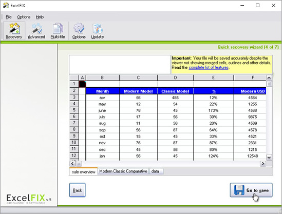Select the Recovery wizard toolbar icon
The height and width of the screenshot is (214, 282).
[14, 31]
